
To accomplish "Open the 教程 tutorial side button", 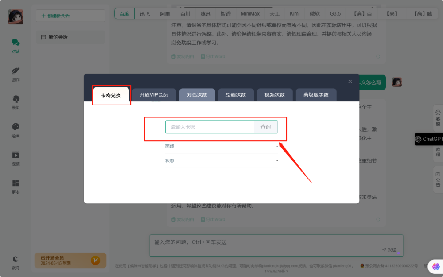I will [438, 152].
